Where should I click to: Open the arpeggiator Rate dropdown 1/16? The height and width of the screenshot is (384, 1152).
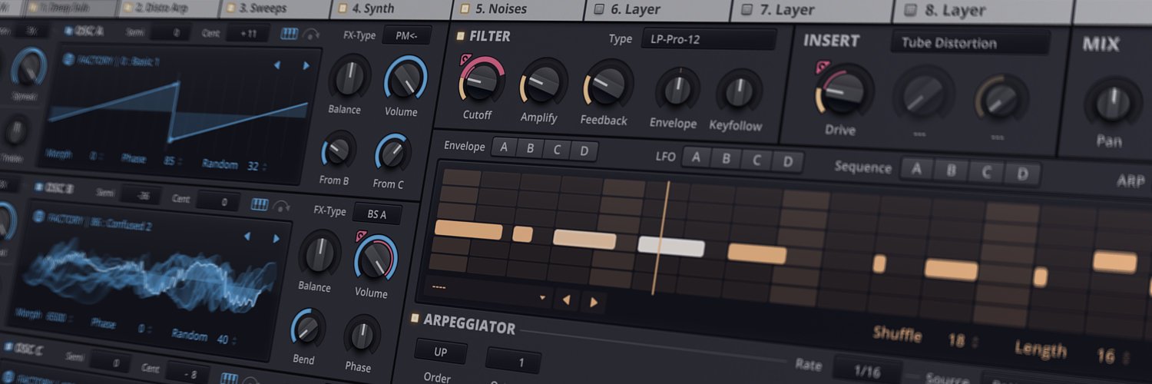[866, 372]
